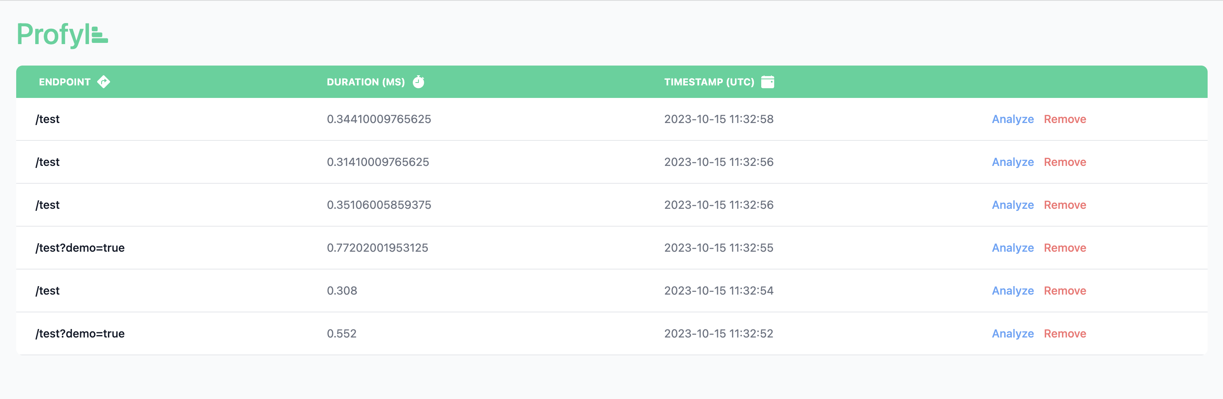Image resolution: width=1223 pixels, height=399 pixels.
Task: Remove the 11:32:55 /test?demo=true request
Action: 1064,248
